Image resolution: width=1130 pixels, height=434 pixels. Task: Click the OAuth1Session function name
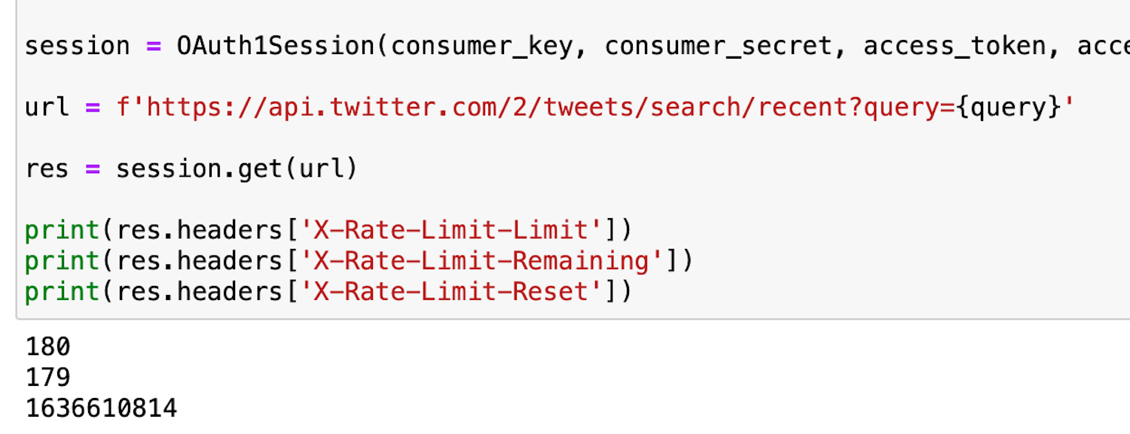coord(275,47)
